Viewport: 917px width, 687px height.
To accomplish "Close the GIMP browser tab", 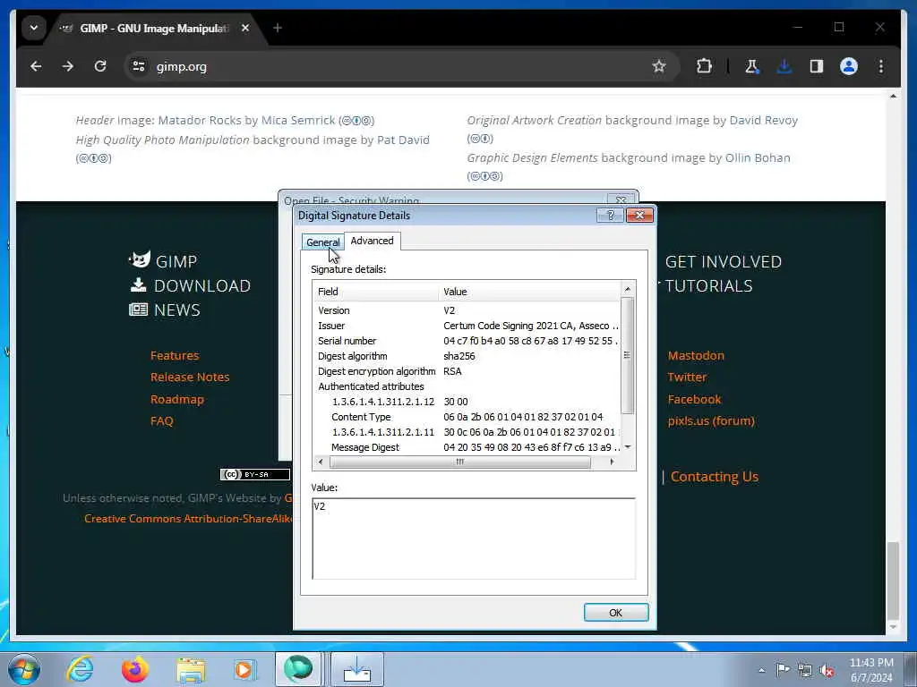I will (245, 28).
